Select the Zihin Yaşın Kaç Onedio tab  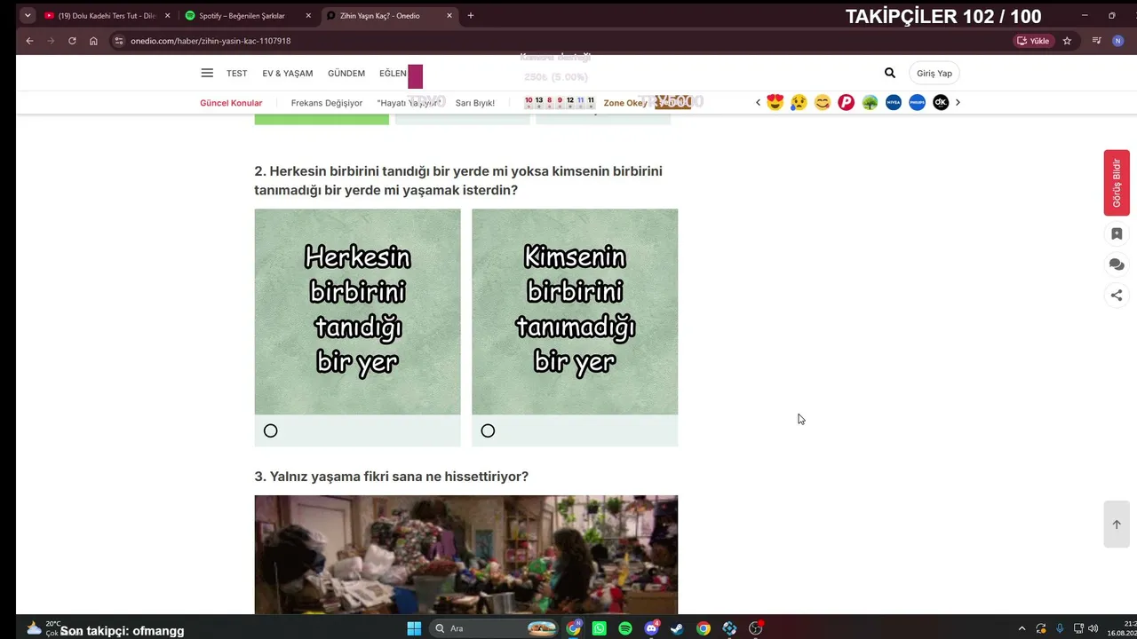pyautogui.click(x=388, y=16)
